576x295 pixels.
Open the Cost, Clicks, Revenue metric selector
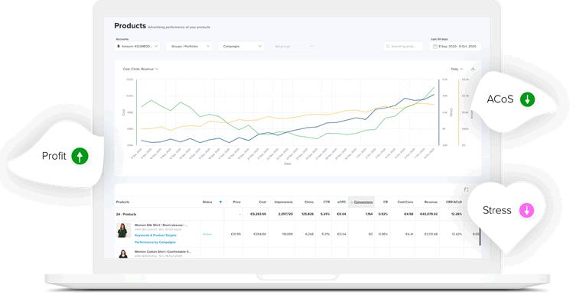pyautogui.click(x=140, y=69)
